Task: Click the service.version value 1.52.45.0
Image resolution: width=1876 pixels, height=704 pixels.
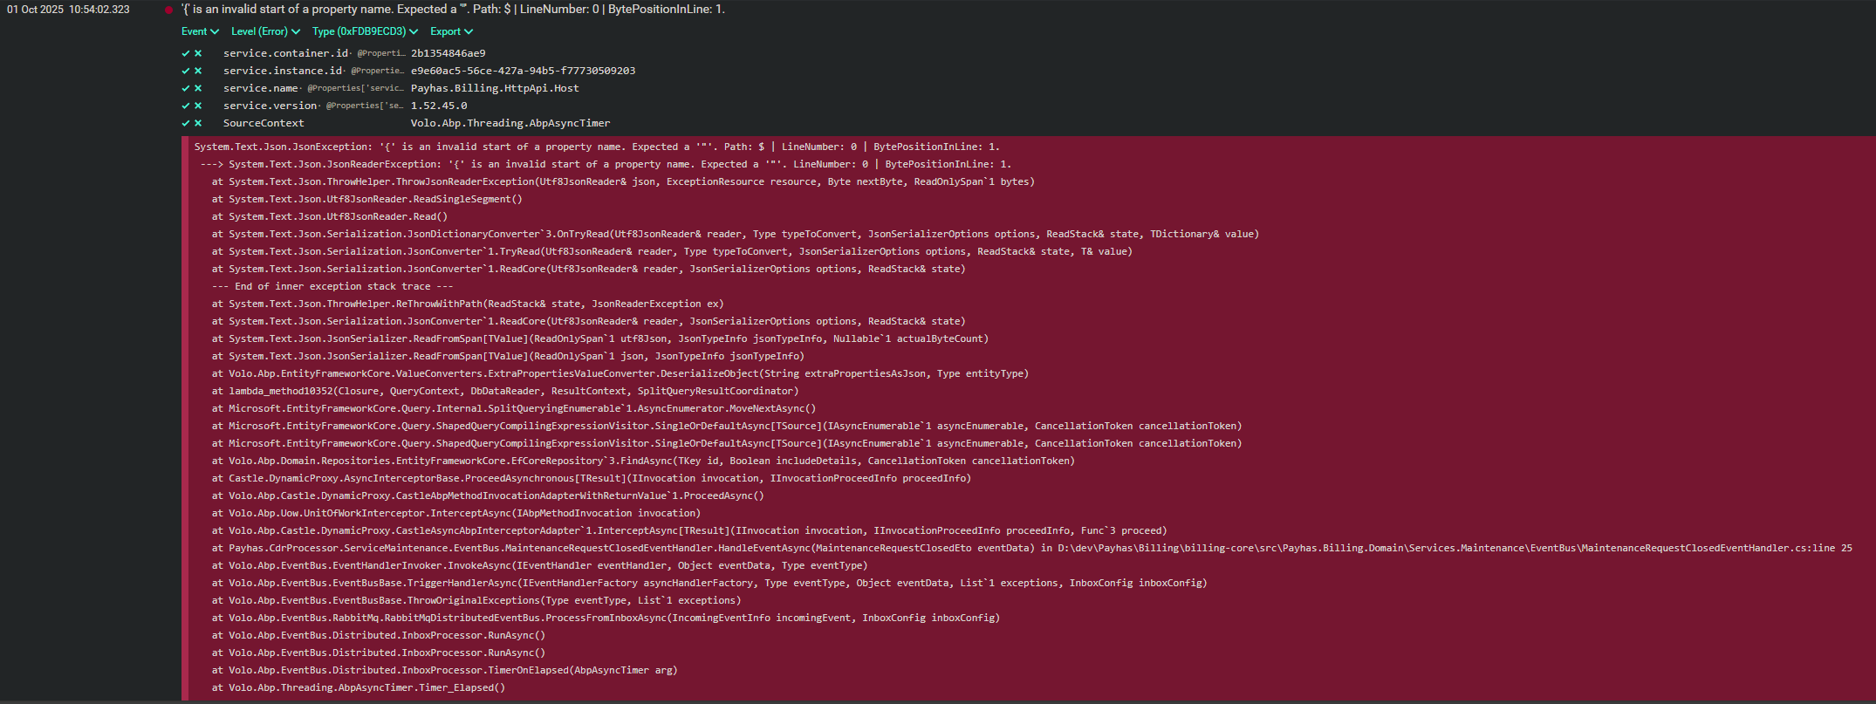Action: click(439, 106)
